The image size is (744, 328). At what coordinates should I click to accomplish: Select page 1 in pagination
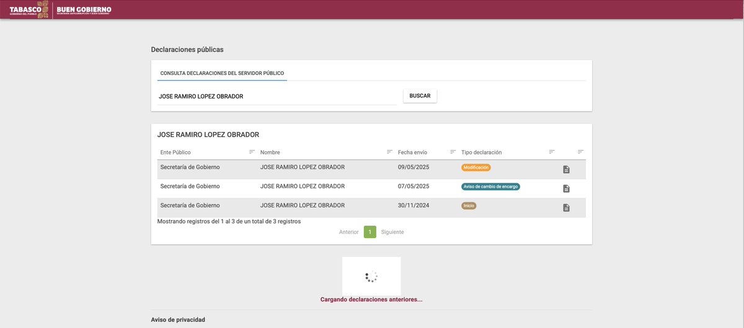(x=370, y=232)
